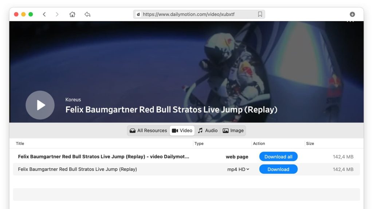Viewport: 373px width, 209px height.
Task: Go forward with the right chevron
Action: (x=57, y=14)
